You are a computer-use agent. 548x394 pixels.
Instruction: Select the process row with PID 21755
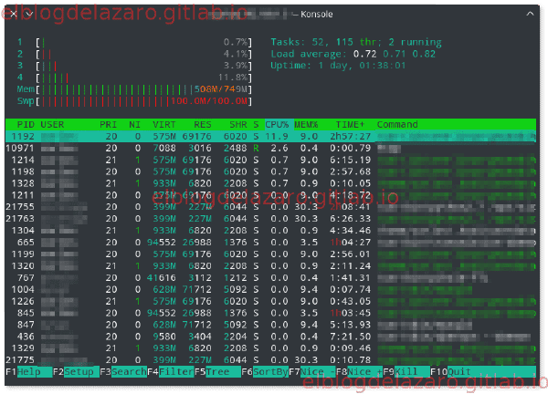pyautogui.click(x=270, y=207)
